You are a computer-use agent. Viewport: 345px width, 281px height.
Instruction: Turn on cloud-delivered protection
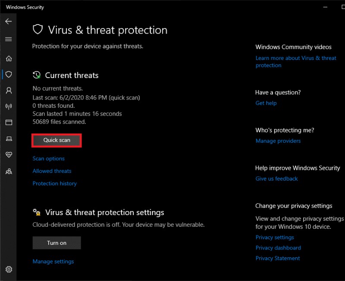pyautogui.click(x=56, y=243)
